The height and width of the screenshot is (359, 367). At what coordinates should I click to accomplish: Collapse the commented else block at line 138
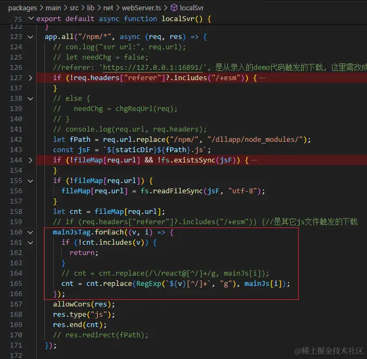point(30,99)
